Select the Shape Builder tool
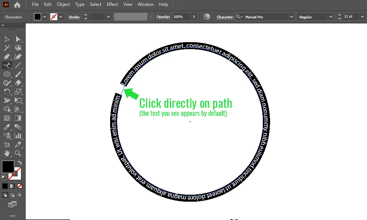 7,109
